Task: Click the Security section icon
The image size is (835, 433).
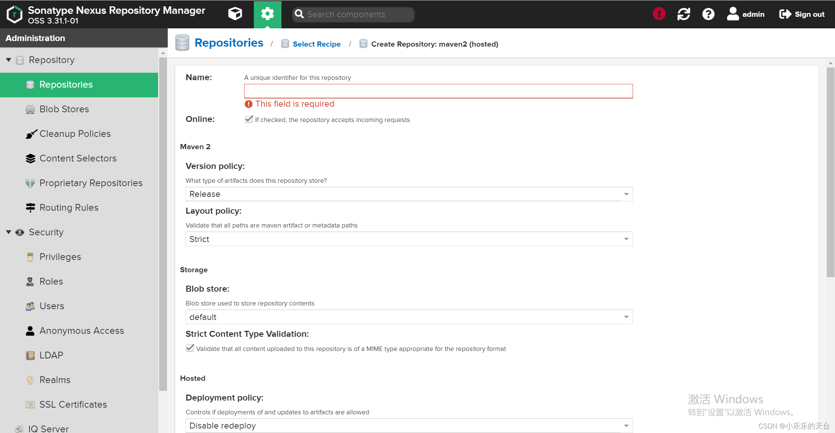Action: click(20, 232)
